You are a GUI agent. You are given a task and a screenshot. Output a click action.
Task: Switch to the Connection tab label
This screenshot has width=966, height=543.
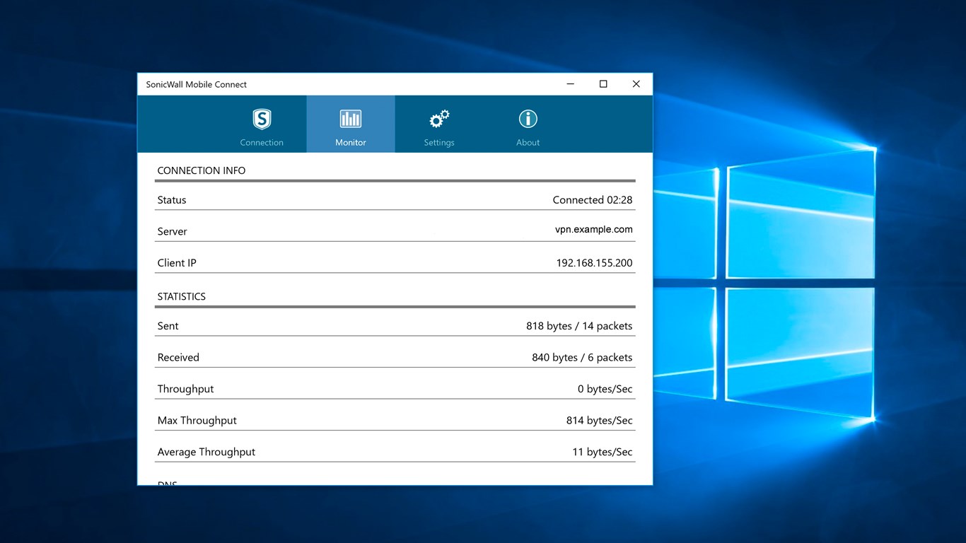262,143
